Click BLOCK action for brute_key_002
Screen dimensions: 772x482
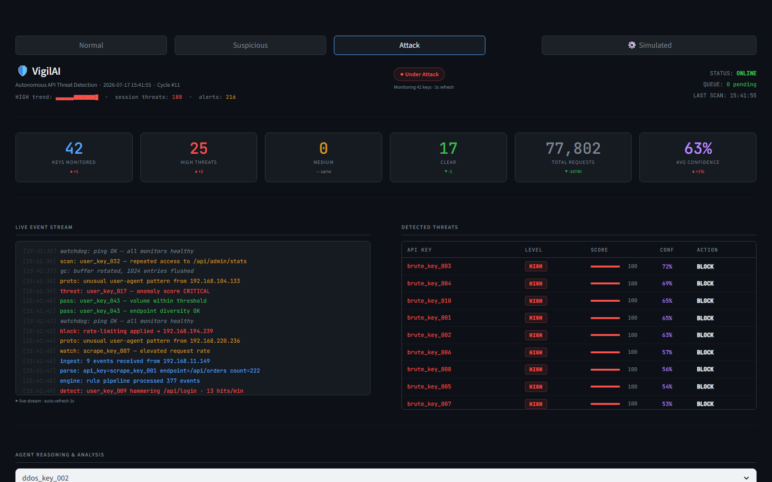click(705, 335)
